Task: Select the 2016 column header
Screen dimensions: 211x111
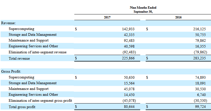Action: [x=178, y=17]
